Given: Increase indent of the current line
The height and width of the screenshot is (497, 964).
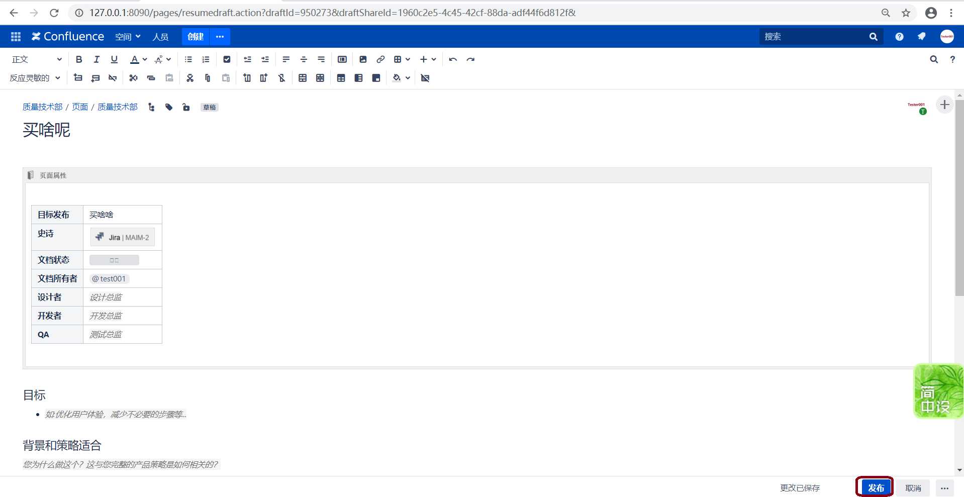Looking at the screenshot, I should pyautogui.click(x=265, y=59).
